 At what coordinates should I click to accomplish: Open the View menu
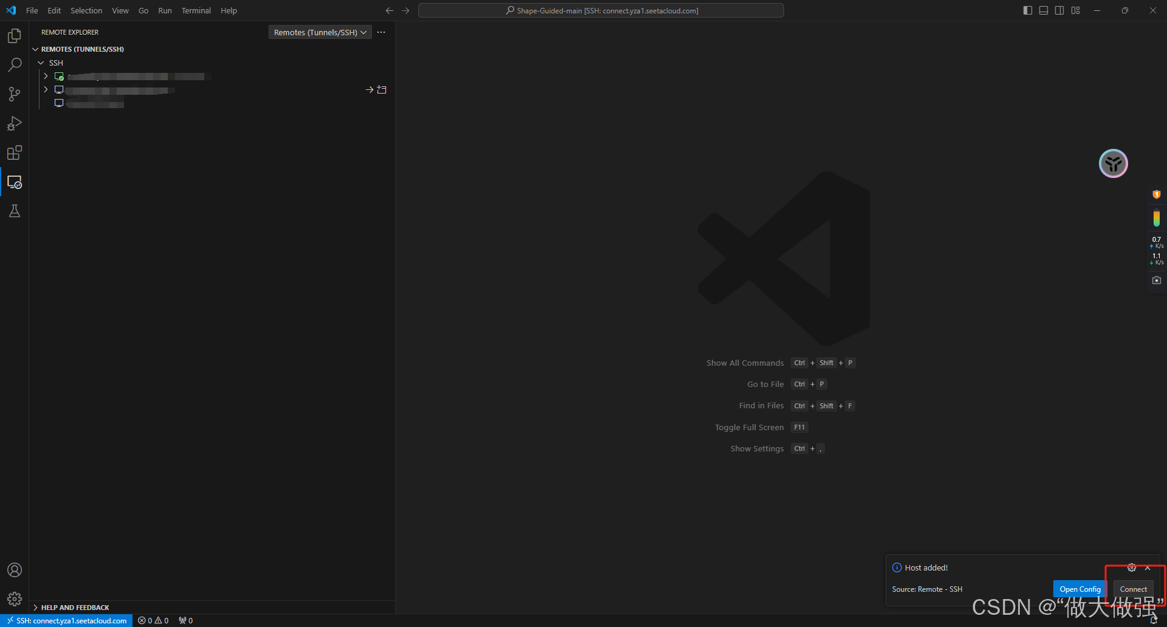click(x=120, y=10)
